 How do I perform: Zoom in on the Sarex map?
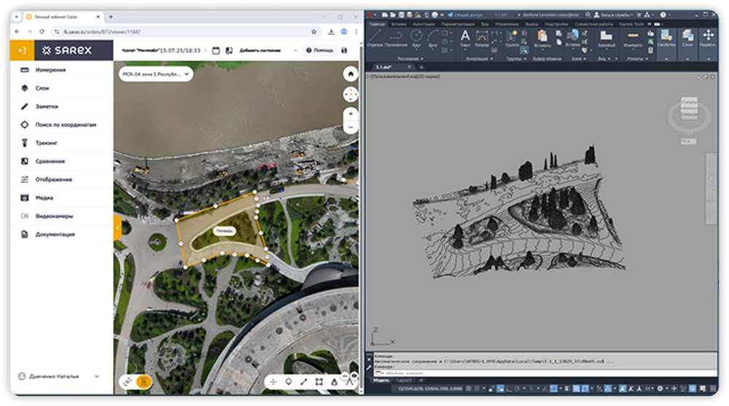pyautogui.click(x=351, y=114)
